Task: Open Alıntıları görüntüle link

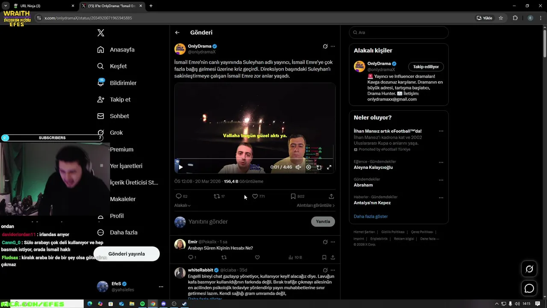Action: click(x=316, y=205)
